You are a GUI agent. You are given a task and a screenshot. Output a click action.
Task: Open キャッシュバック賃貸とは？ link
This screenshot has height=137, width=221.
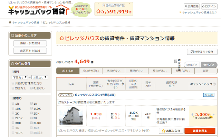[x=199, y=12]
